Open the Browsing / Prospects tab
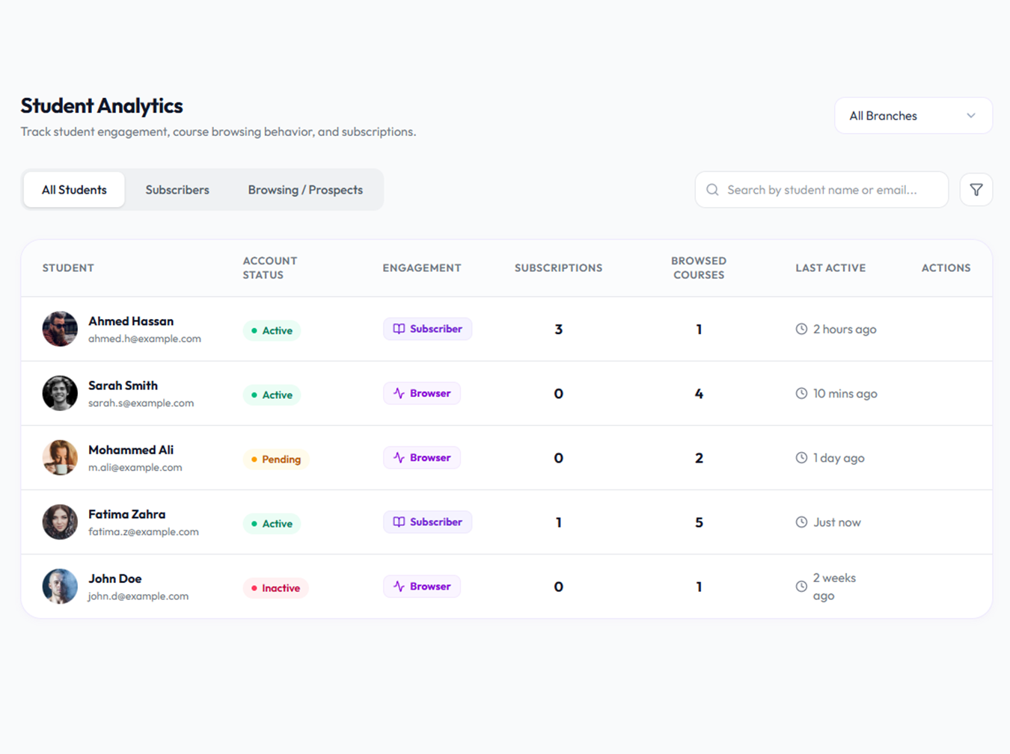 (x=305, y=190)
